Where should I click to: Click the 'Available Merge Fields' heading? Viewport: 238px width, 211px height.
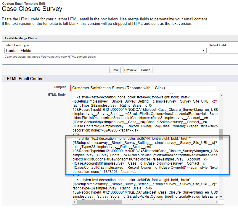tap(21, 38)
